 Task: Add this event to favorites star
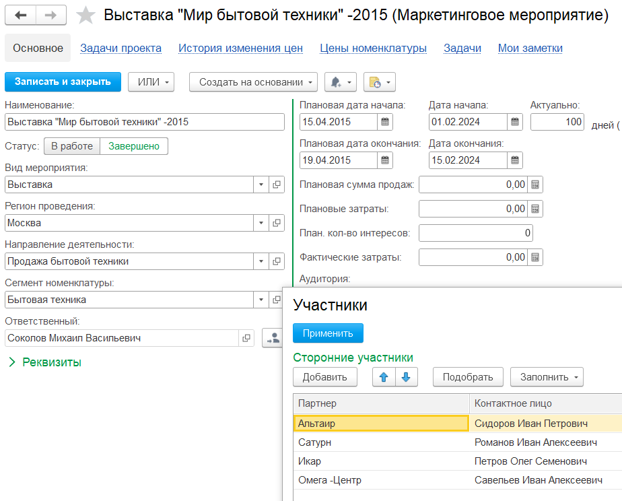85,15
